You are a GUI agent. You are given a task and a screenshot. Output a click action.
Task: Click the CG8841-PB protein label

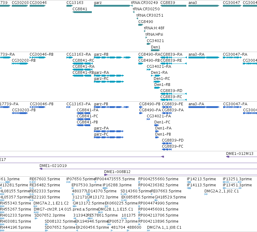(x=87, y=122)
